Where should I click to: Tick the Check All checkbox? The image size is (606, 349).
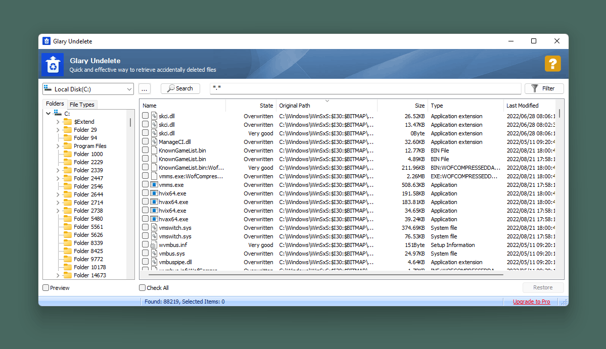[x=142, y=287]
